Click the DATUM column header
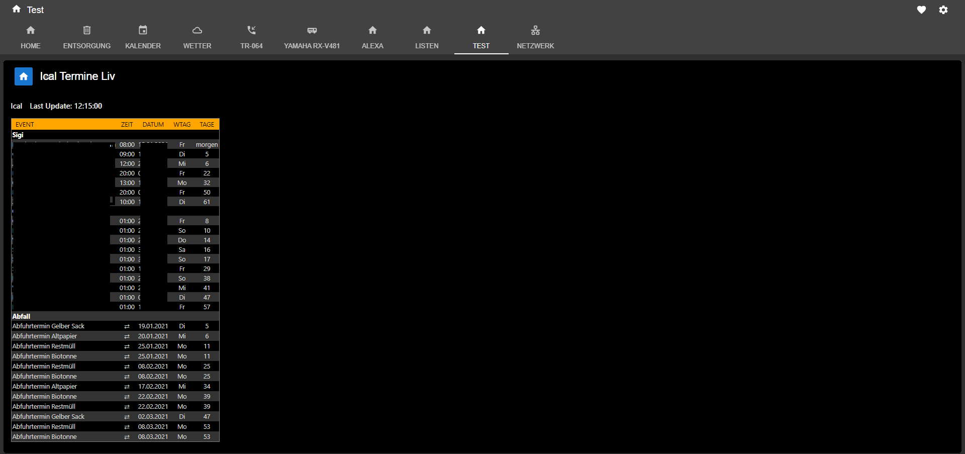The width and height of the screenshot is (965, 454). tap(153, 125)
